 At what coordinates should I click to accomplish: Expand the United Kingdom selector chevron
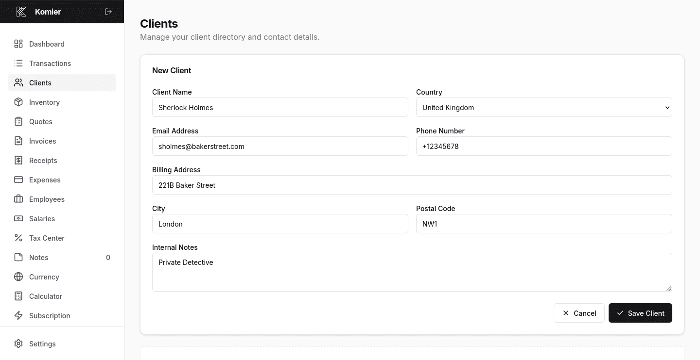click(667, 107)
